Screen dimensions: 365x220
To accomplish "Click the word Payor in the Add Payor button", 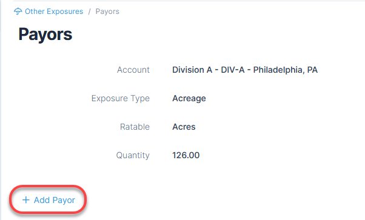I will pos(64,200).
